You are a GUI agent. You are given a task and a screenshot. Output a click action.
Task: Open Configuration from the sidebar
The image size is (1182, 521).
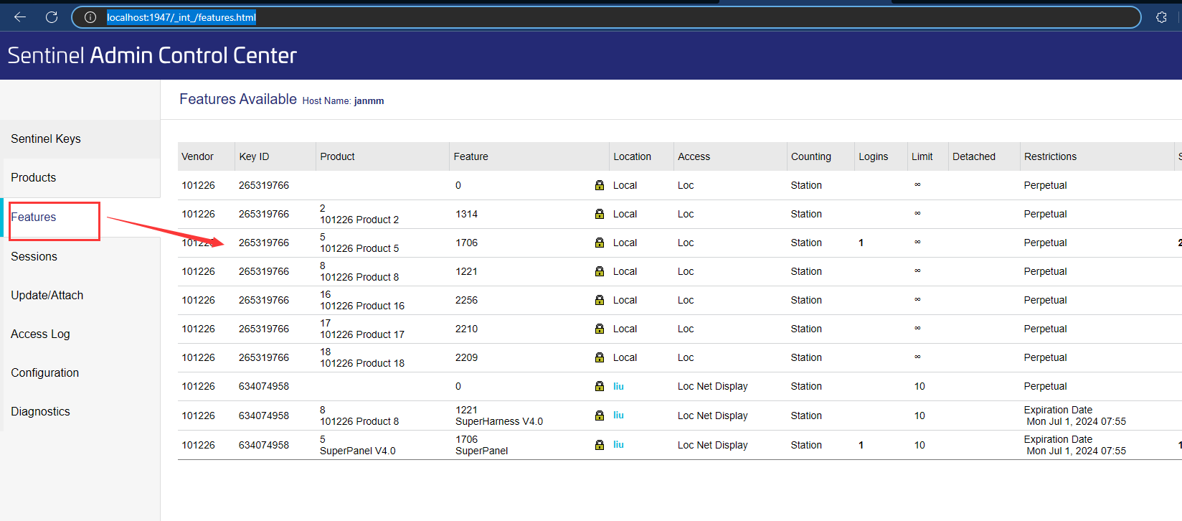[45, 373]
